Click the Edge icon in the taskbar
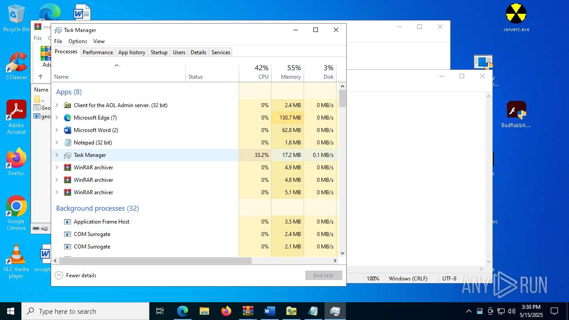 pyautogui.click(x=183, y=311)
